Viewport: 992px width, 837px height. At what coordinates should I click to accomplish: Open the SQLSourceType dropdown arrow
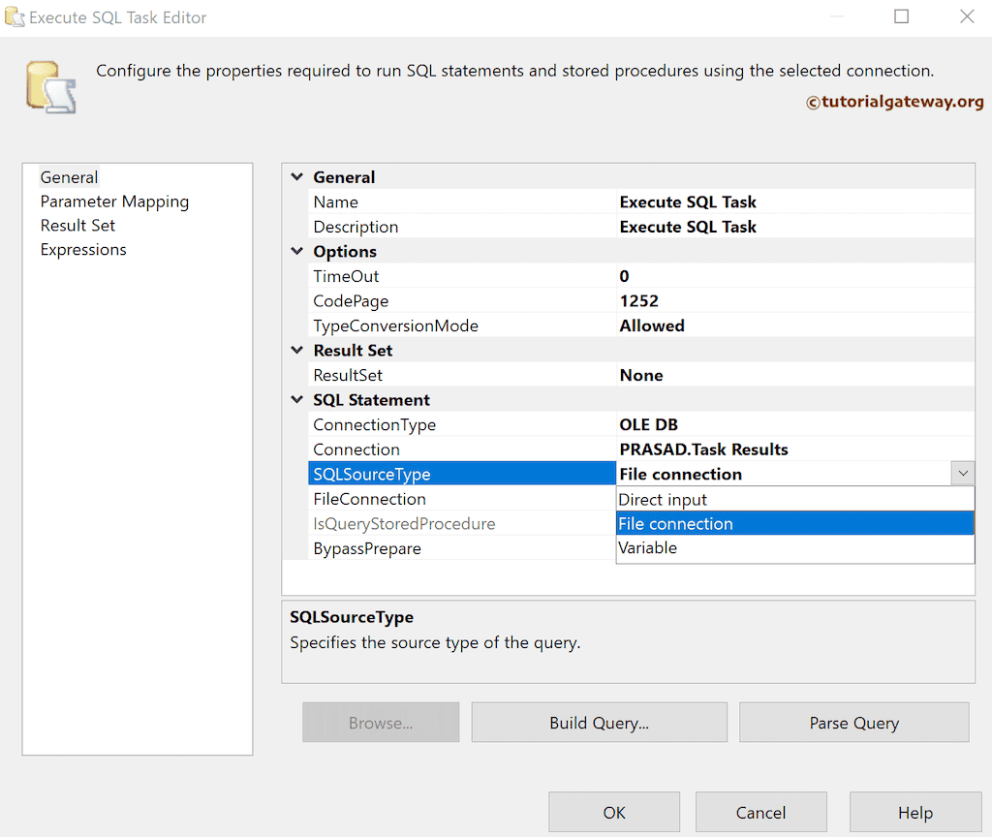click(962, 473)
